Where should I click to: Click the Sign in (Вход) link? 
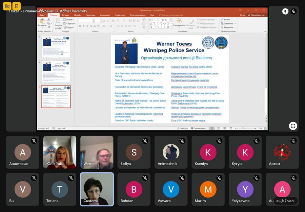coord(242,15)
